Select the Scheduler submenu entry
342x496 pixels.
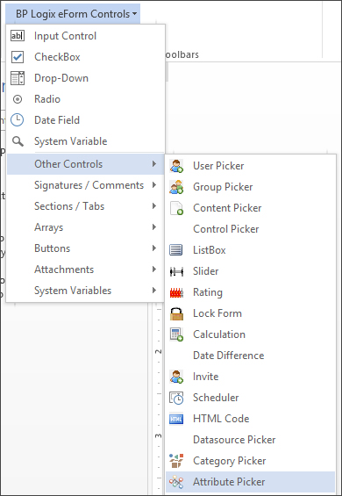tap(250, 398)
